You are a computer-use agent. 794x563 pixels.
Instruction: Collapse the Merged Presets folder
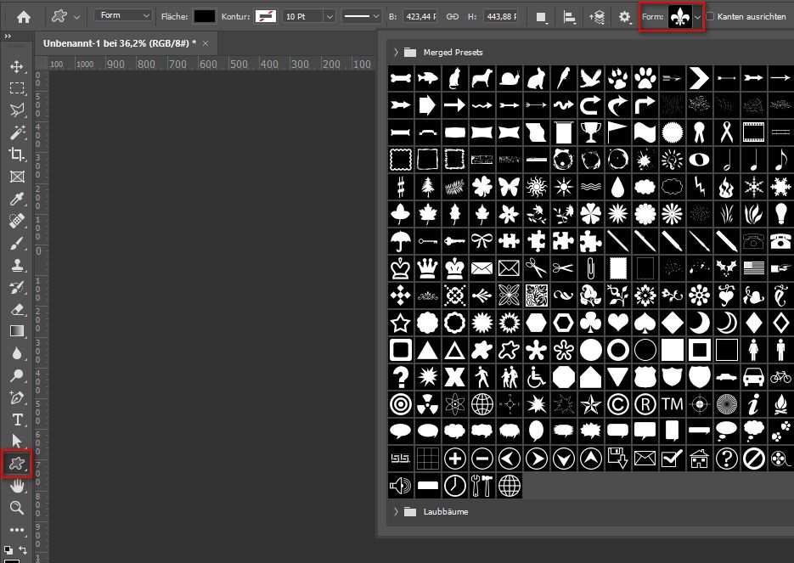tap(396, 52)
